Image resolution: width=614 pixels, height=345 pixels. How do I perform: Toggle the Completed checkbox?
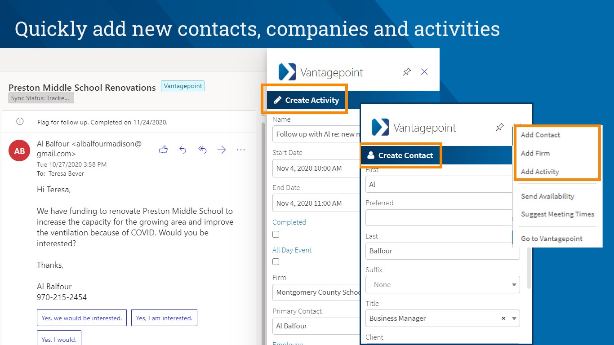pos(276,234)
